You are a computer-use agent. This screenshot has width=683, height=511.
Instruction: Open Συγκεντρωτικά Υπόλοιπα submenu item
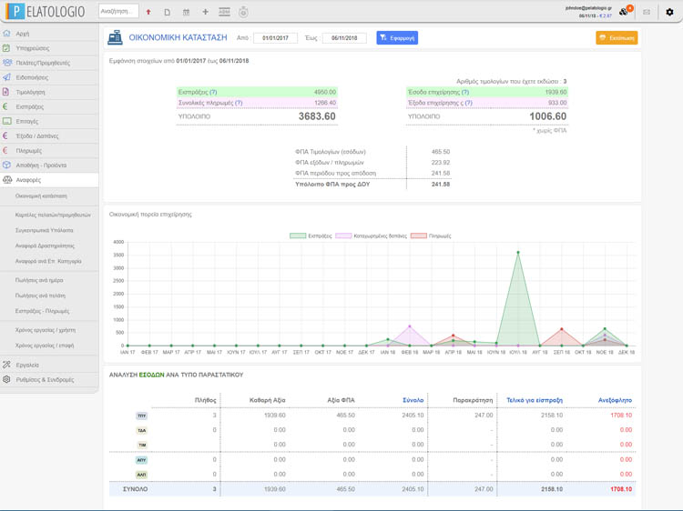45,230
